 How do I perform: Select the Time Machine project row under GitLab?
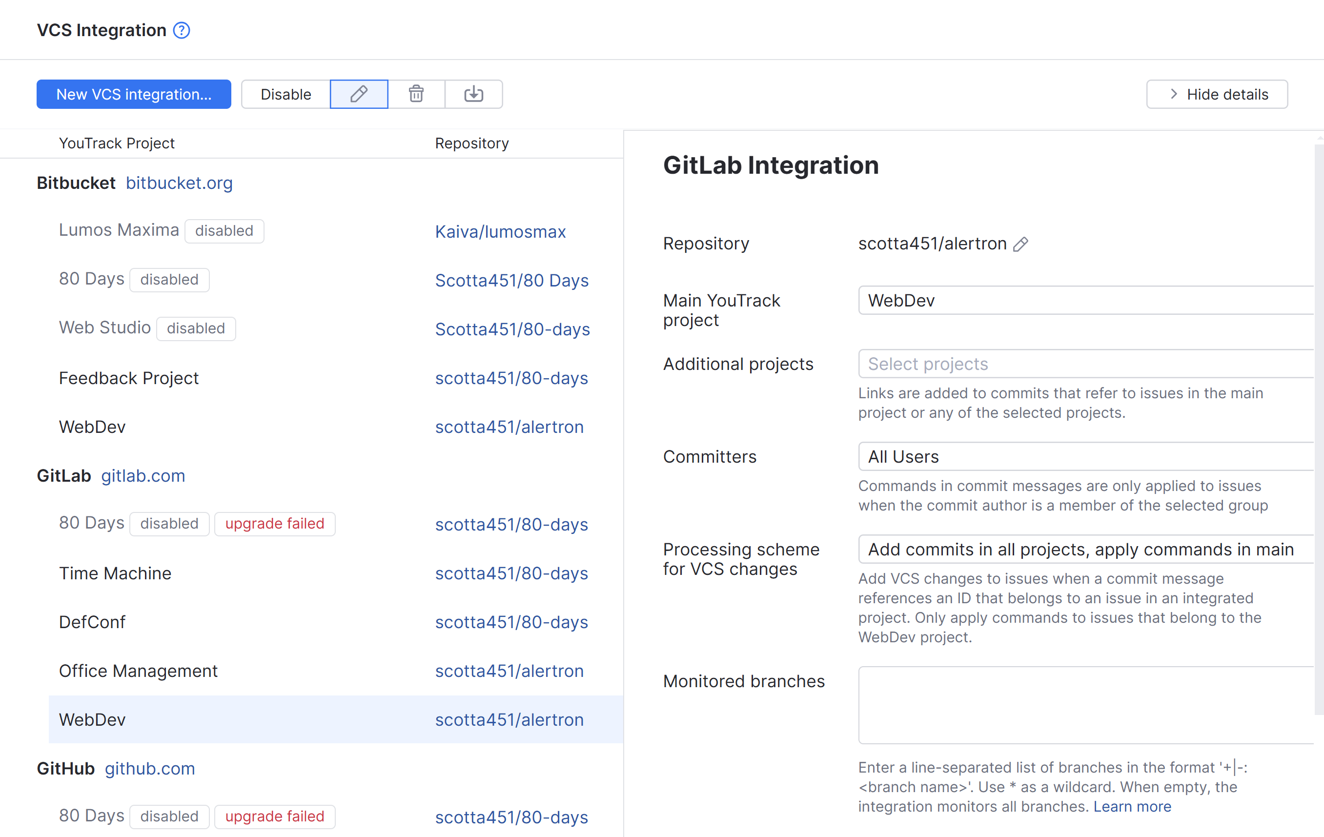pyautogui.click(x=115, y=573)
